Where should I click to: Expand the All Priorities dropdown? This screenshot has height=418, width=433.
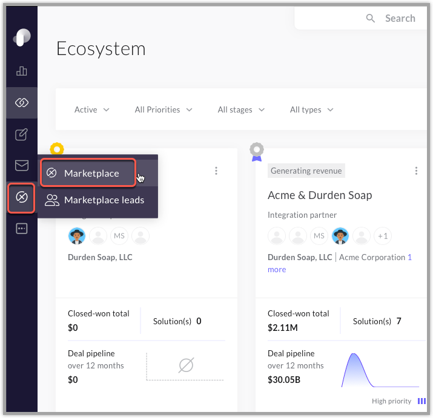pyautogui.click(x=164, y=110)
